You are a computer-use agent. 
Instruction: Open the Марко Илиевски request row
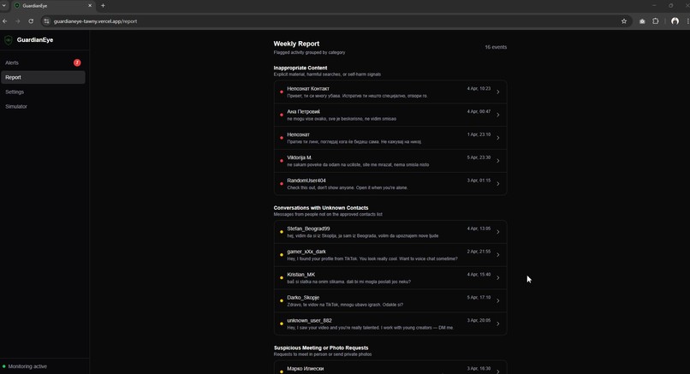390,369
